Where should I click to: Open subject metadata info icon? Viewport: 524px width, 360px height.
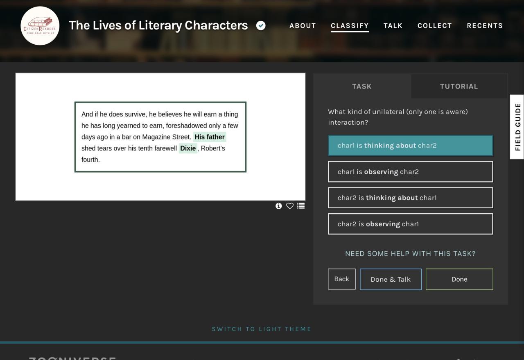click(x=279, y=206)
